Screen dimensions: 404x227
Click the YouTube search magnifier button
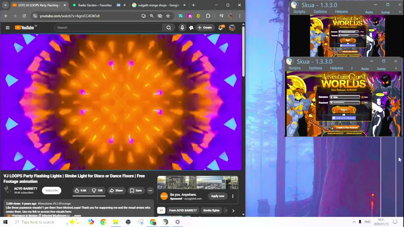[169, 27]
